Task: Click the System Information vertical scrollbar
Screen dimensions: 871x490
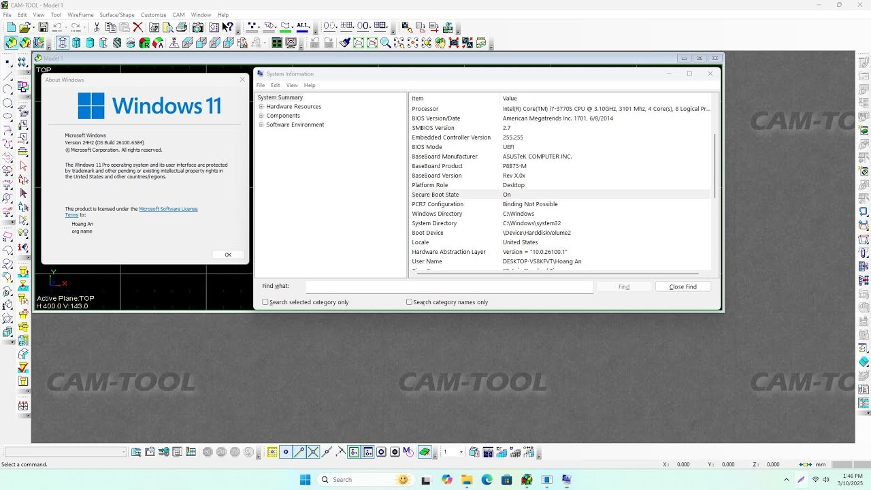Action: point(715,166)
